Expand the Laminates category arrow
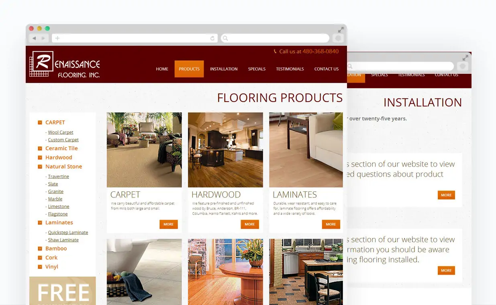Screen dimensions: 496x305 tap(40, 223)
